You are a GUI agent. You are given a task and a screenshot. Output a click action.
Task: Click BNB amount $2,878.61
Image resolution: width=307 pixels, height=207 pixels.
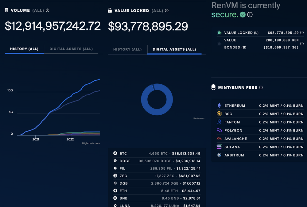tap(192, 198)
